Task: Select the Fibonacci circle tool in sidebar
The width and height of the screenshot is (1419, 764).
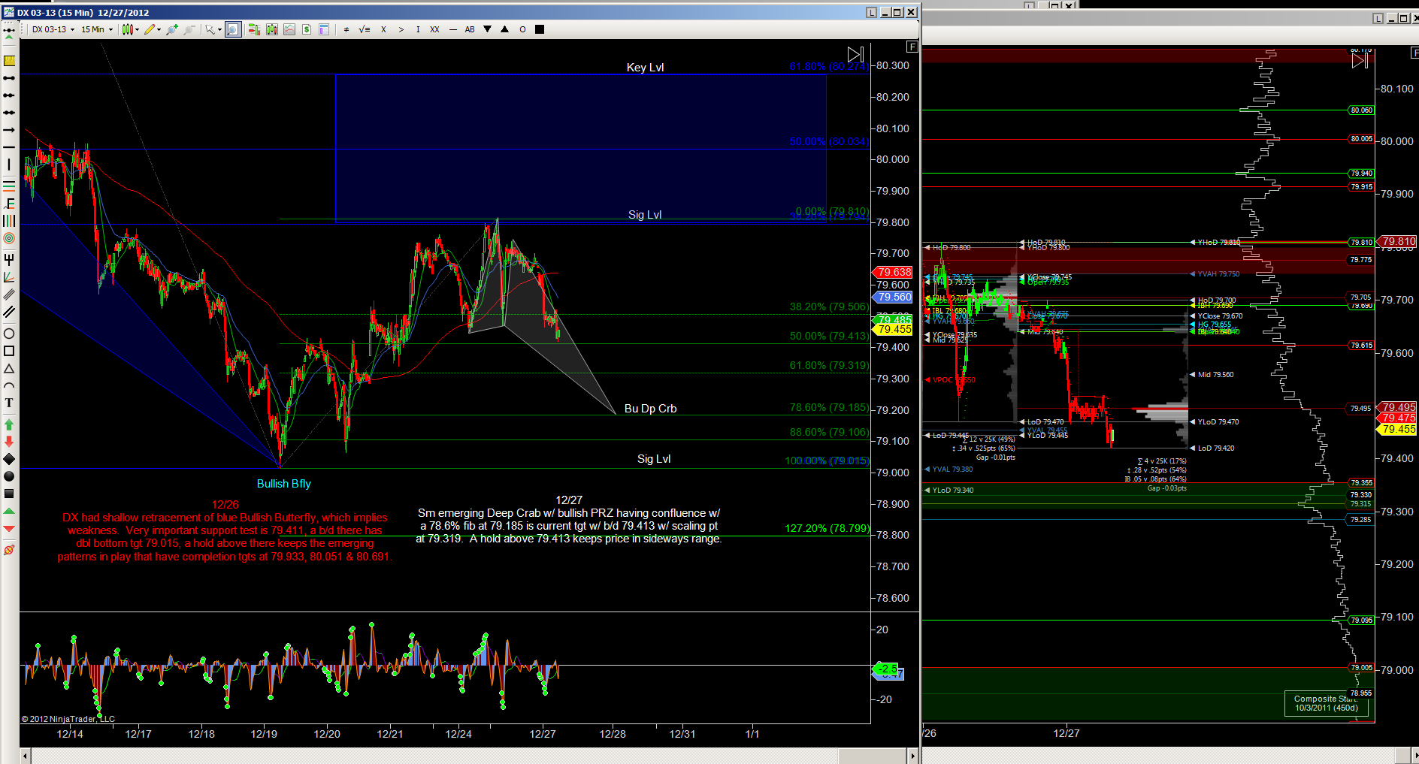Action: 9,238
